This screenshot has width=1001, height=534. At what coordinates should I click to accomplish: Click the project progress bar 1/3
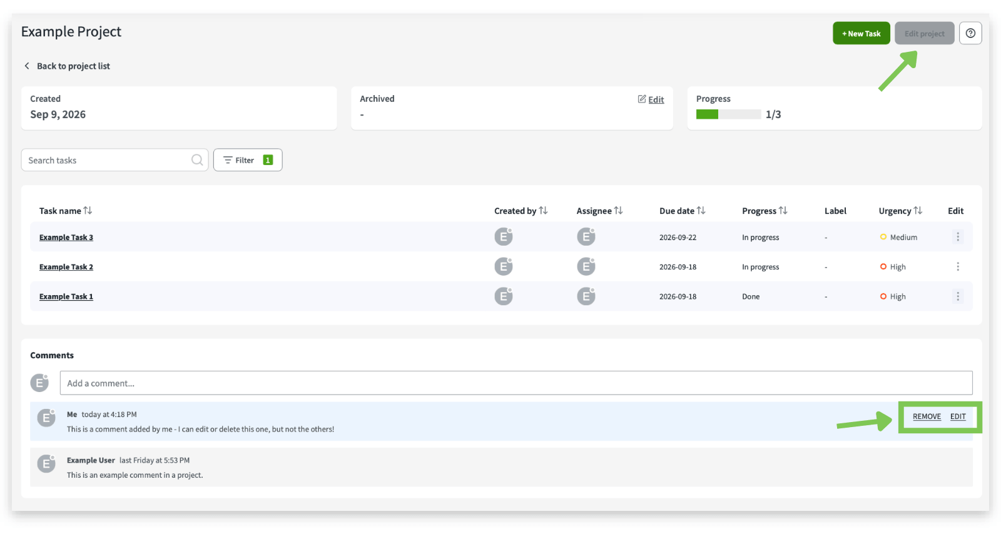[728, 114]
